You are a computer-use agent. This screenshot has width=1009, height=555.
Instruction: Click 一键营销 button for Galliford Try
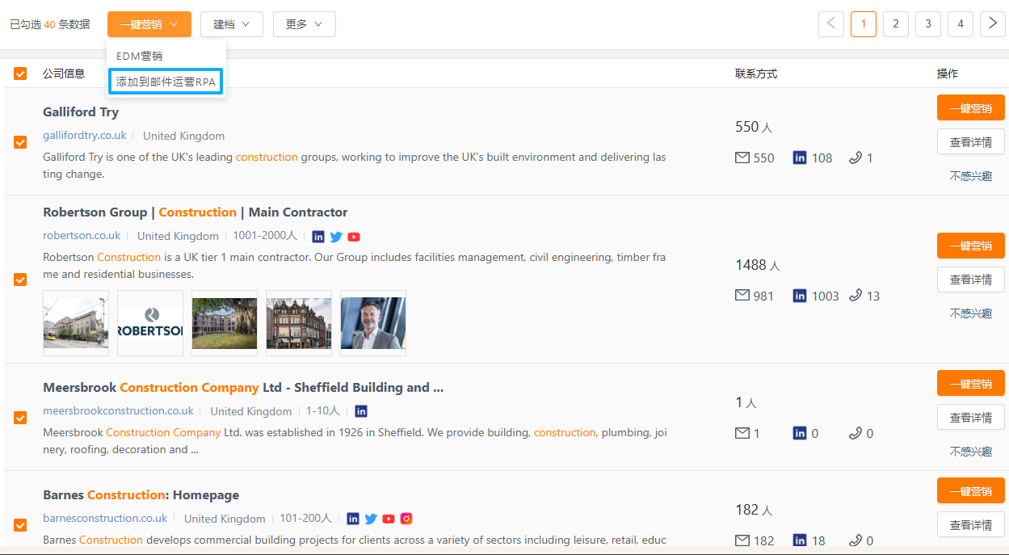point(971,108)
